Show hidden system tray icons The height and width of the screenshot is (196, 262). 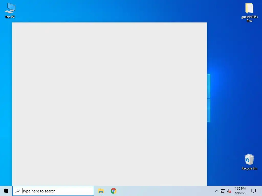pos(216,191)
